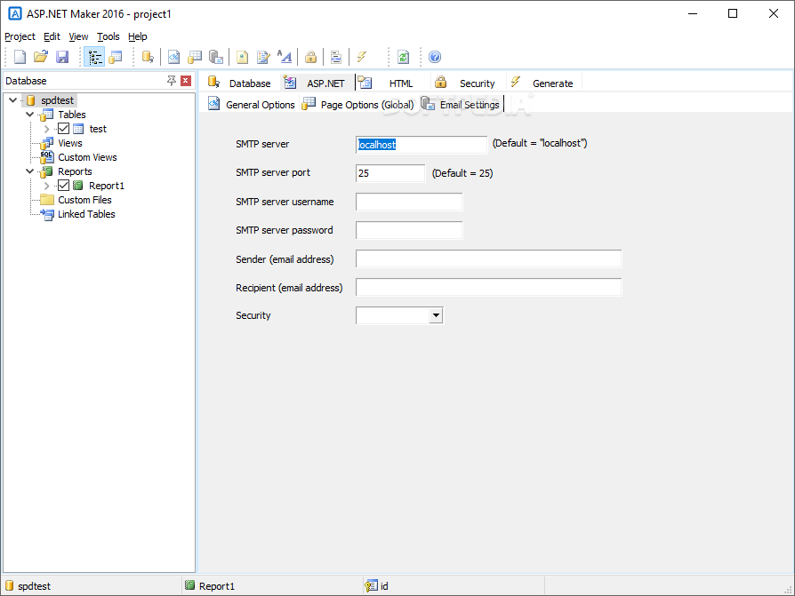This screenshot has height=596, width=795.
Task: Toggle the database tree pane toolbar button
Action: (x=94, y=57)
